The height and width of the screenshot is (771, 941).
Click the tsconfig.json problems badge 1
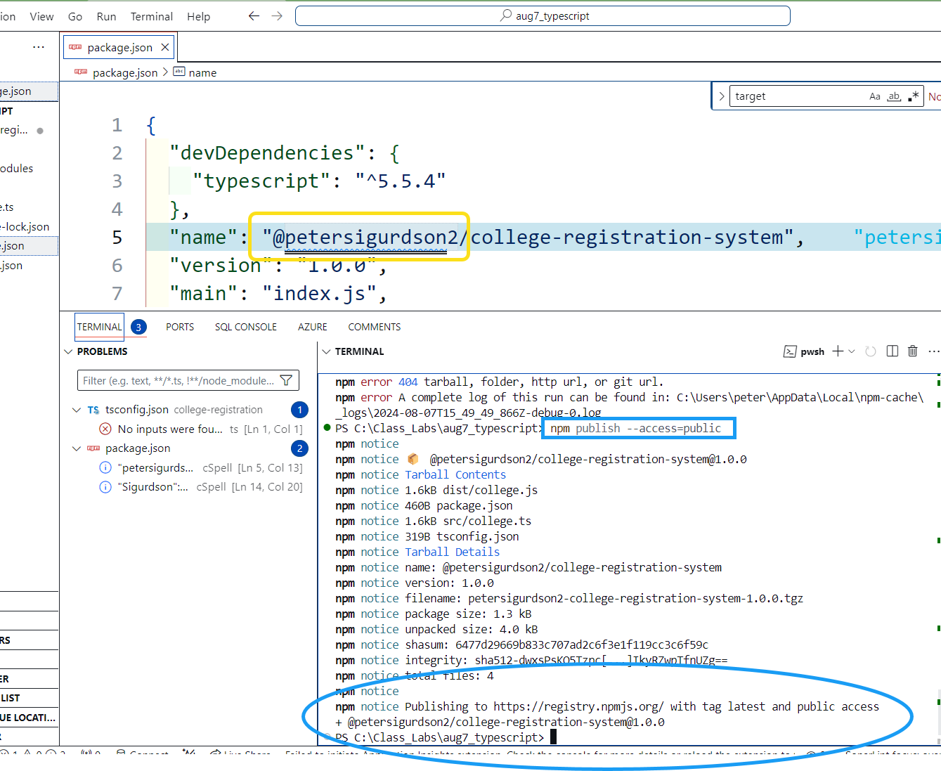(x=299, y=410)
